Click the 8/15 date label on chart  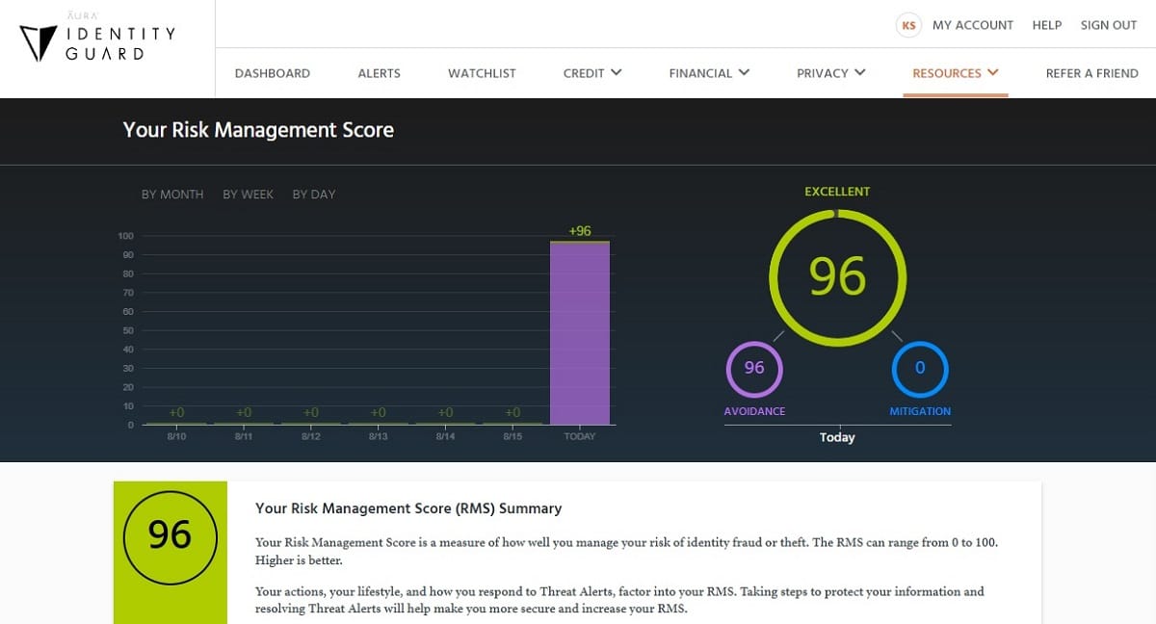pos(512,436)
